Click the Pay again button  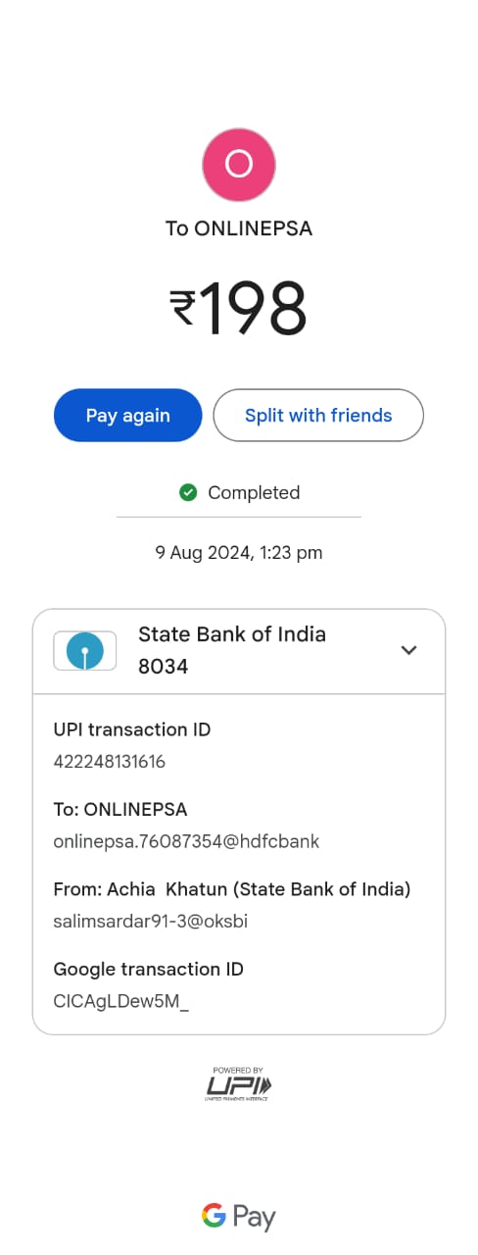click(127, 416)
